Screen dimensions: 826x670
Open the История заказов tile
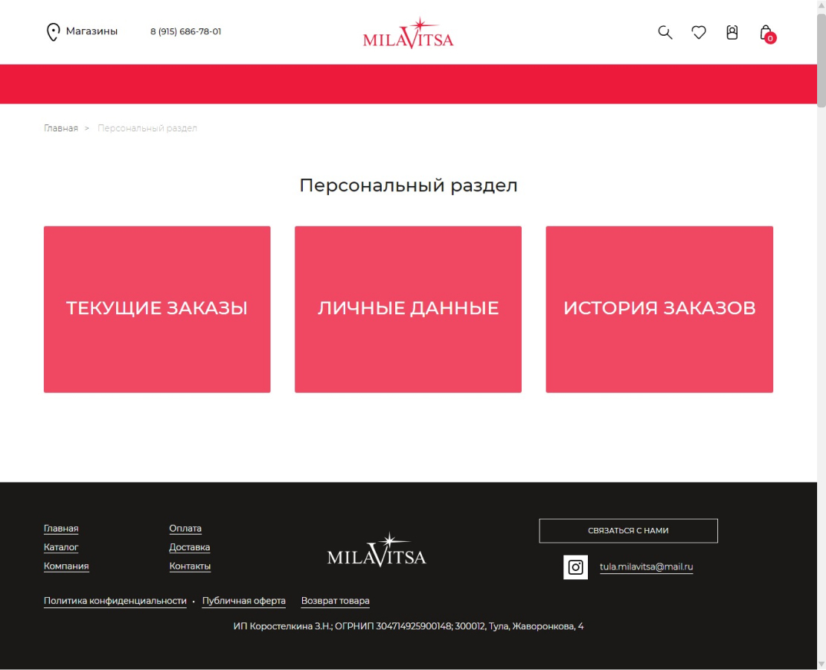[x=659, y=310]
